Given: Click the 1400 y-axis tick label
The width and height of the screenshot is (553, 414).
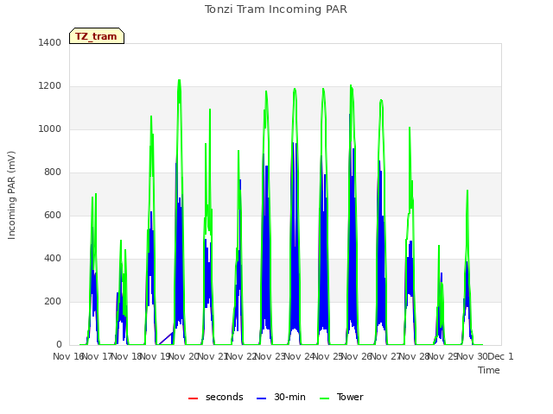Looking at the screenshot, I should (50, 42).
